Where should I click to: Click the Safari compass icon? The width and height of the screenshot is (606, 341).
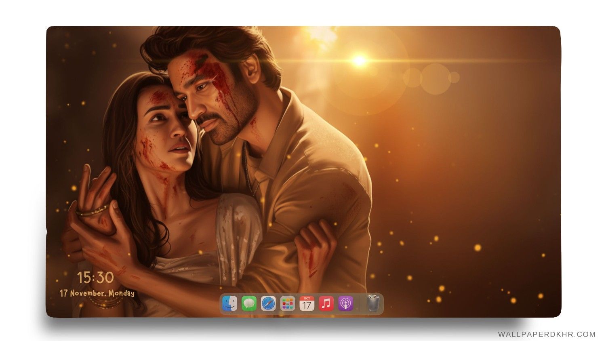[x=267, y=303]
